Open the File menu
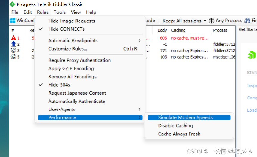 point(15,12)
